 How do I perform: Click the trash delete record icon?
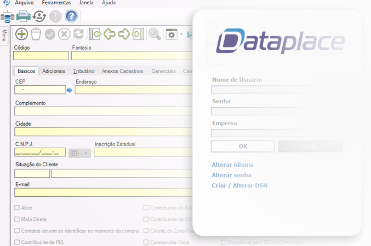point(36,34)
